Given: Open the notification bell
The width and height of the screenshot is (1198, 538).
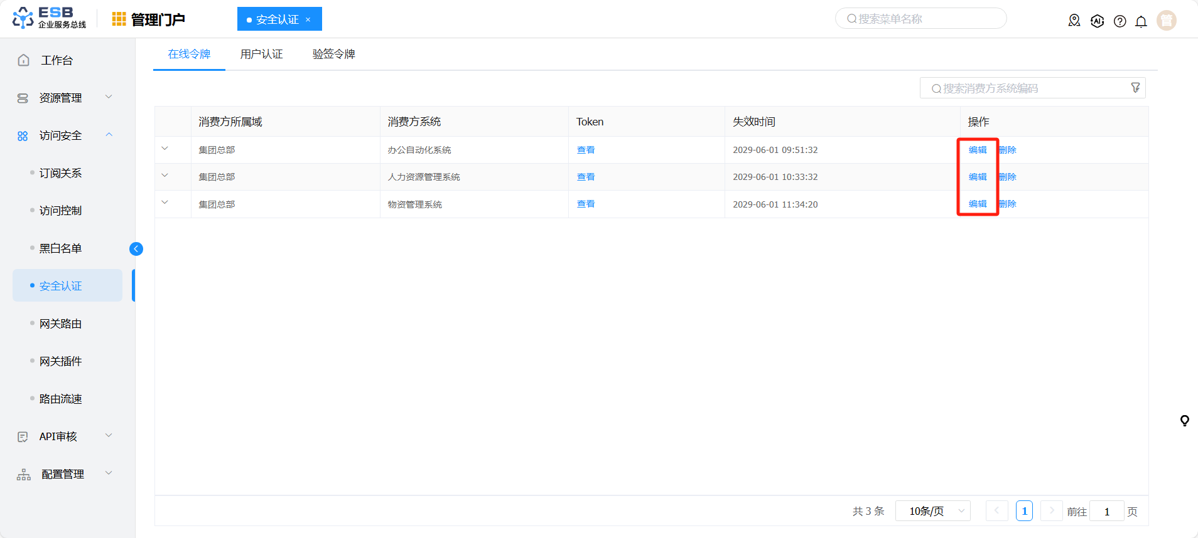Looking at the screenshot, I should pyautogui.click(x=1141, y=21).
